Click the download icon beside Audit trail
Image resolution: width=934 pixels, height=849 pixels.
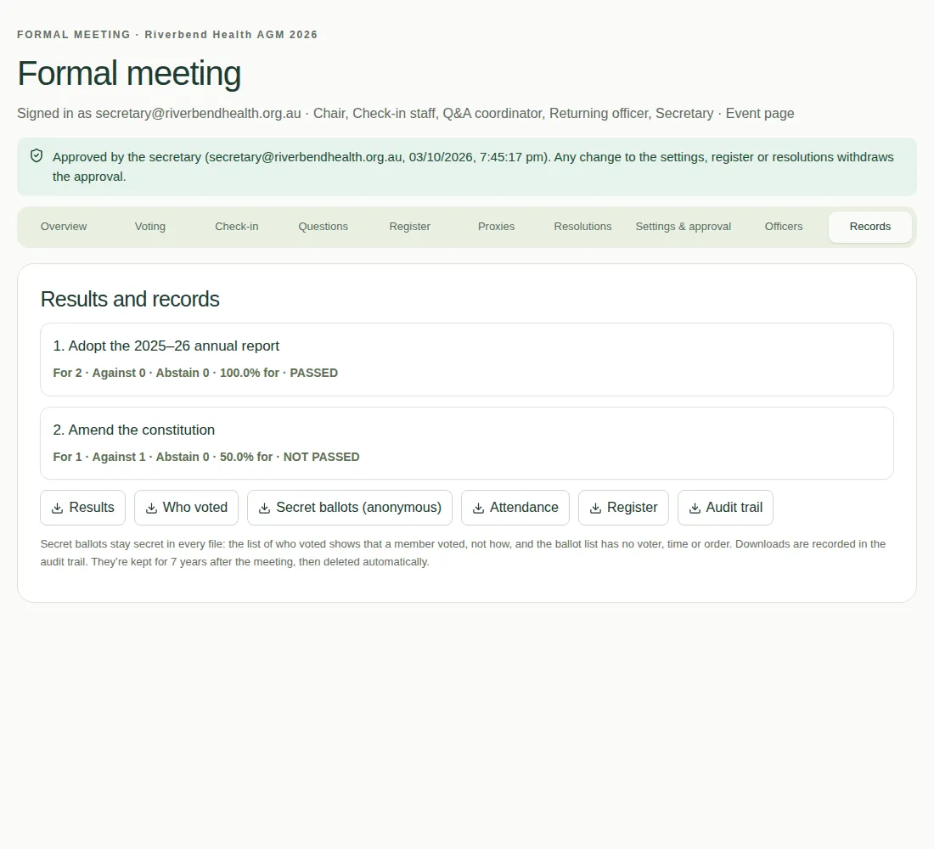(x=695, y=508)
